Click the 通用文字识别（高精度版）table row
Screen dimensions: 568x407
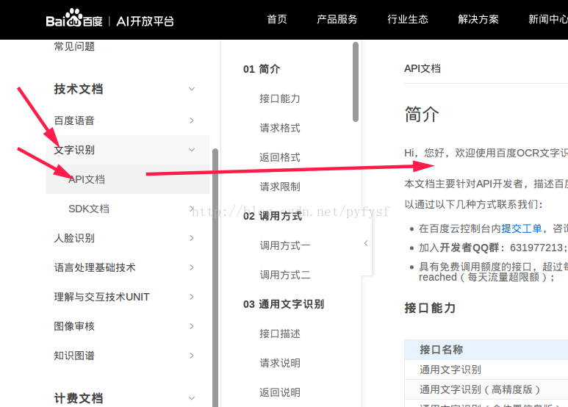(486, 389)
